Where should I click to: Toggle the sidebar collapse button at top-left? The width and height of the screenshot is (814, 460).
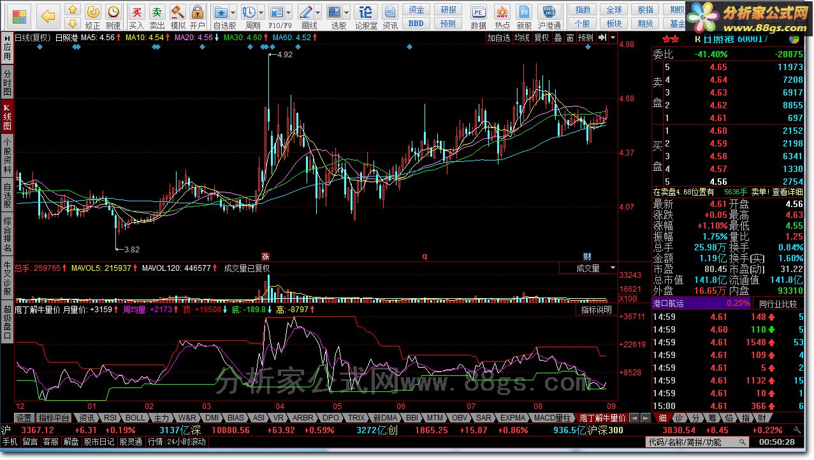click(7, 38)
